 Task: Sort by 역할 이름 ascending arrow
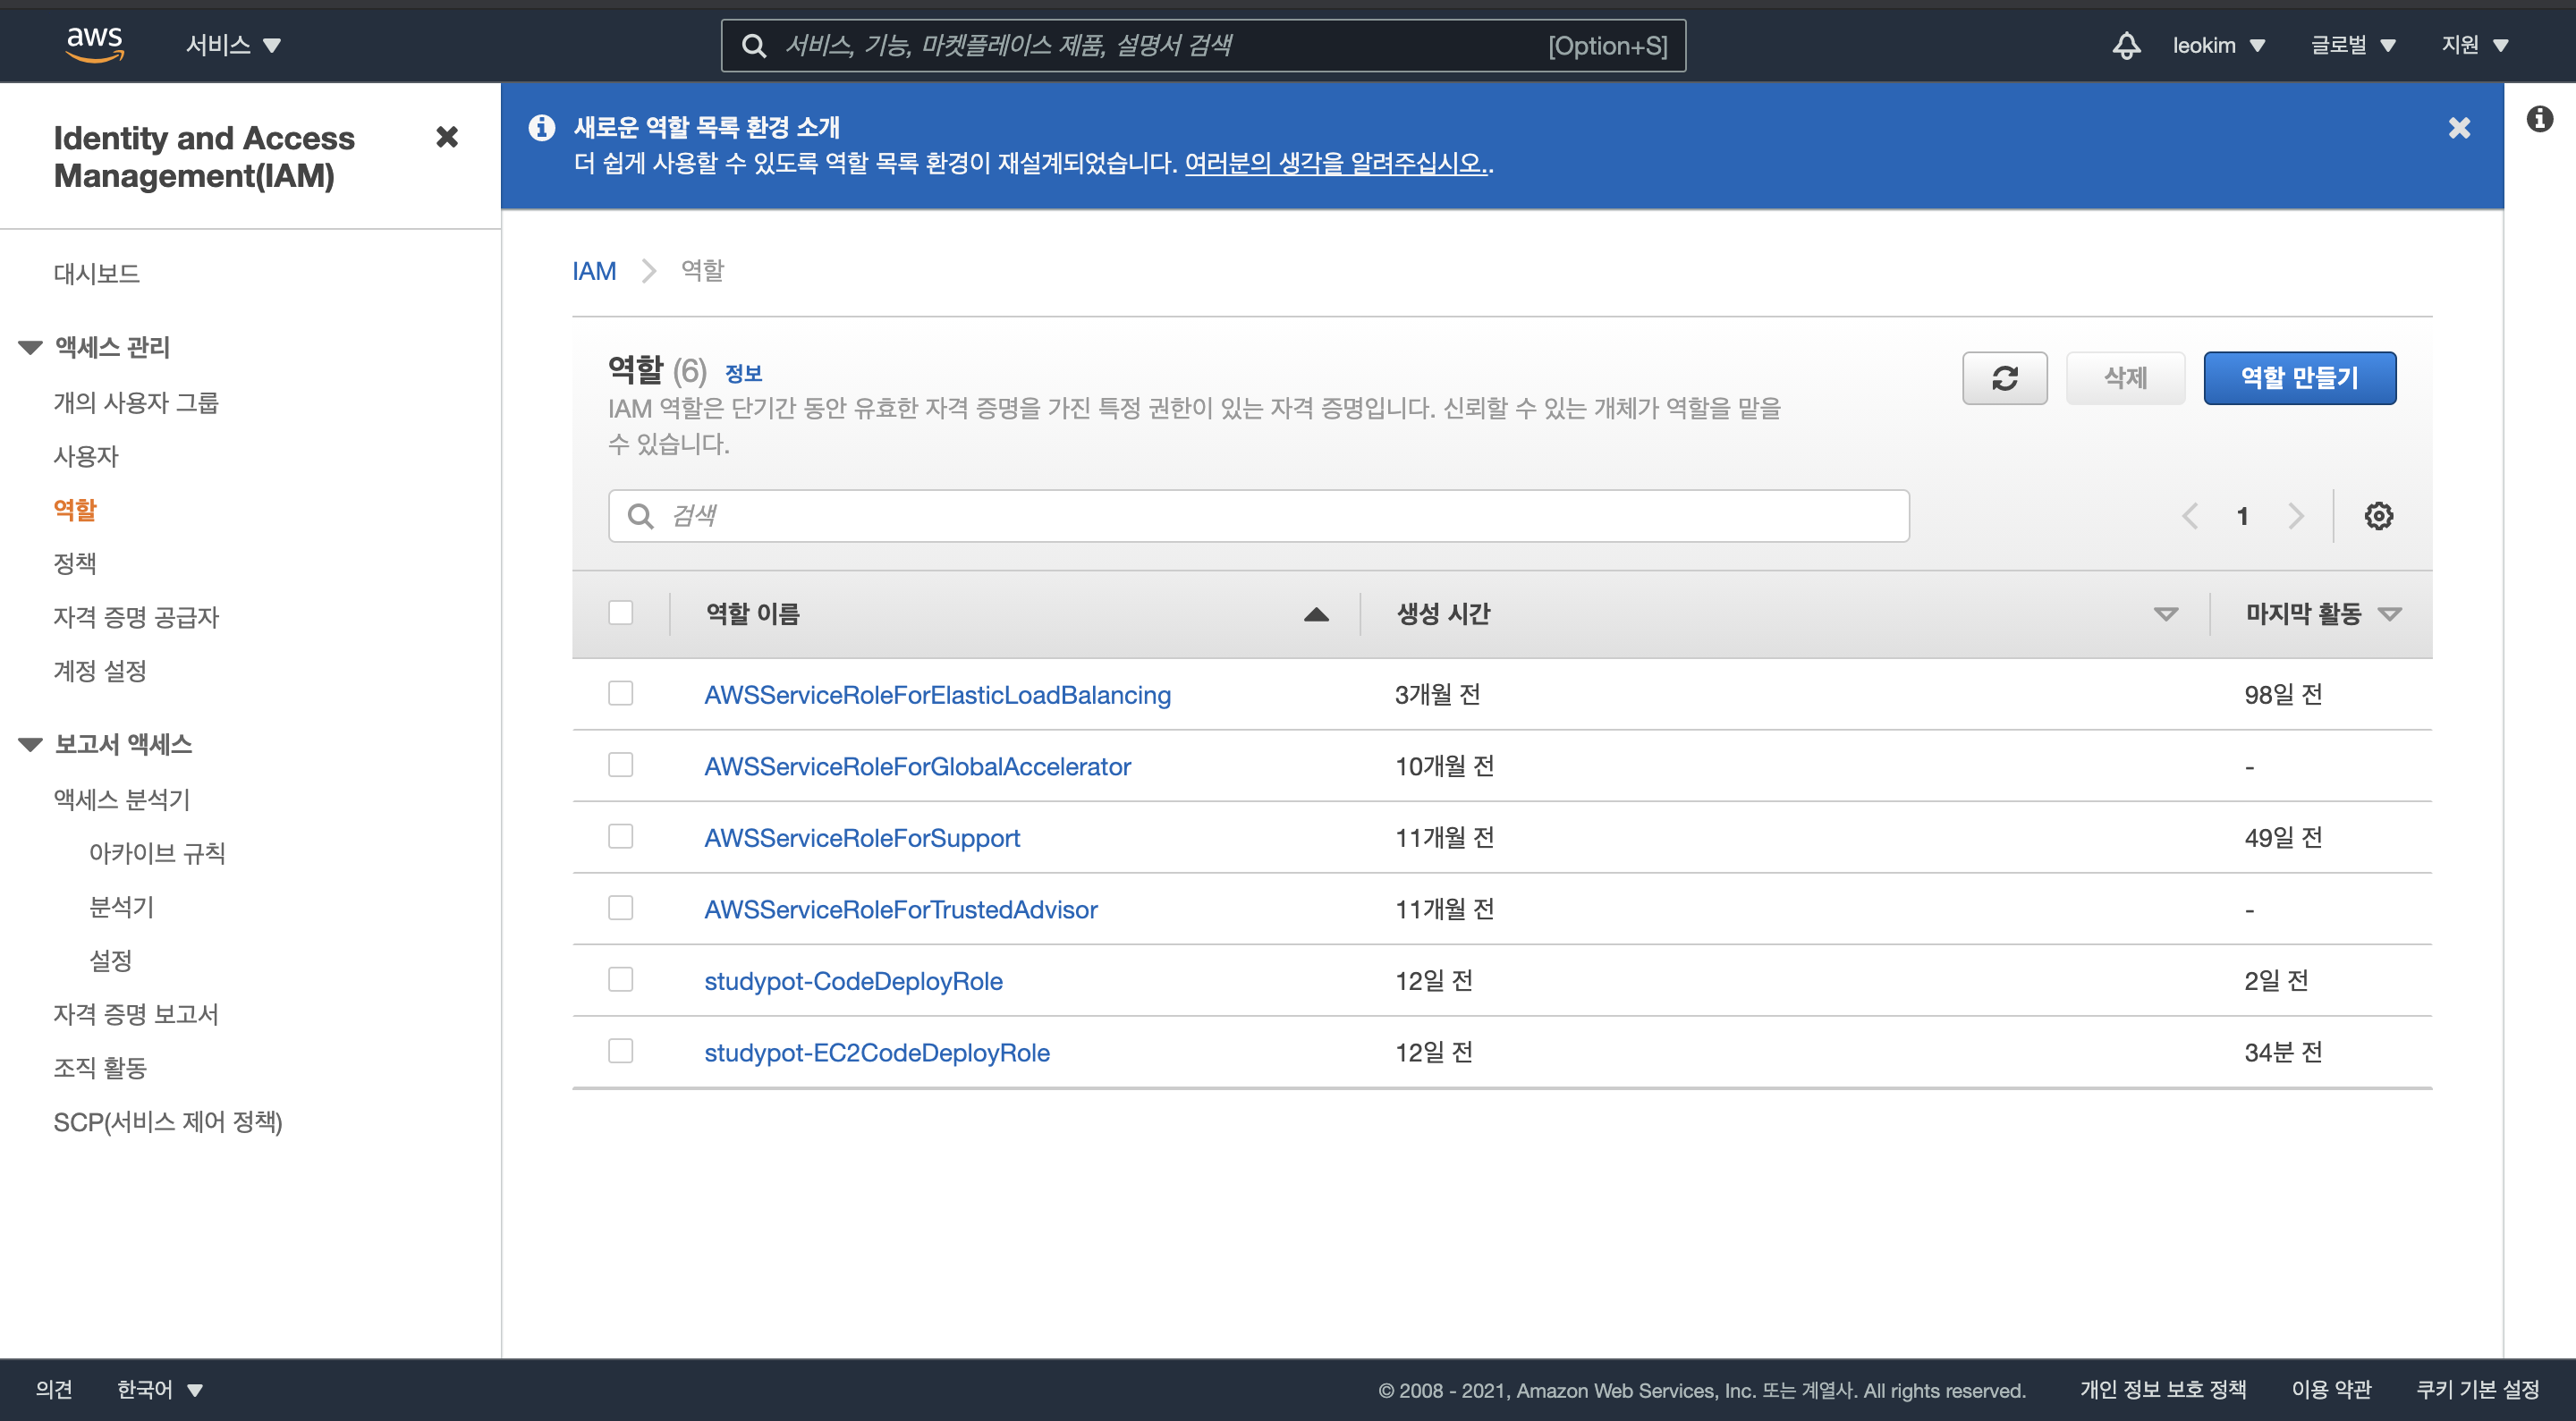point(1316,614)
